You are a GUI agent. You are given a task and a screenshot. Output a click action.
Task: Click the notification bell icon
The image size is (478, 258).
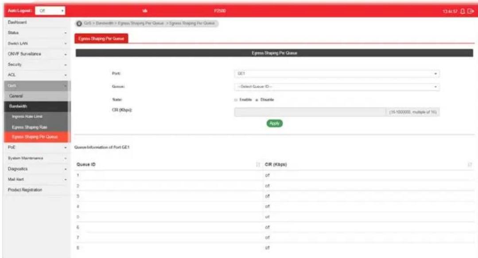pos(462,11)
